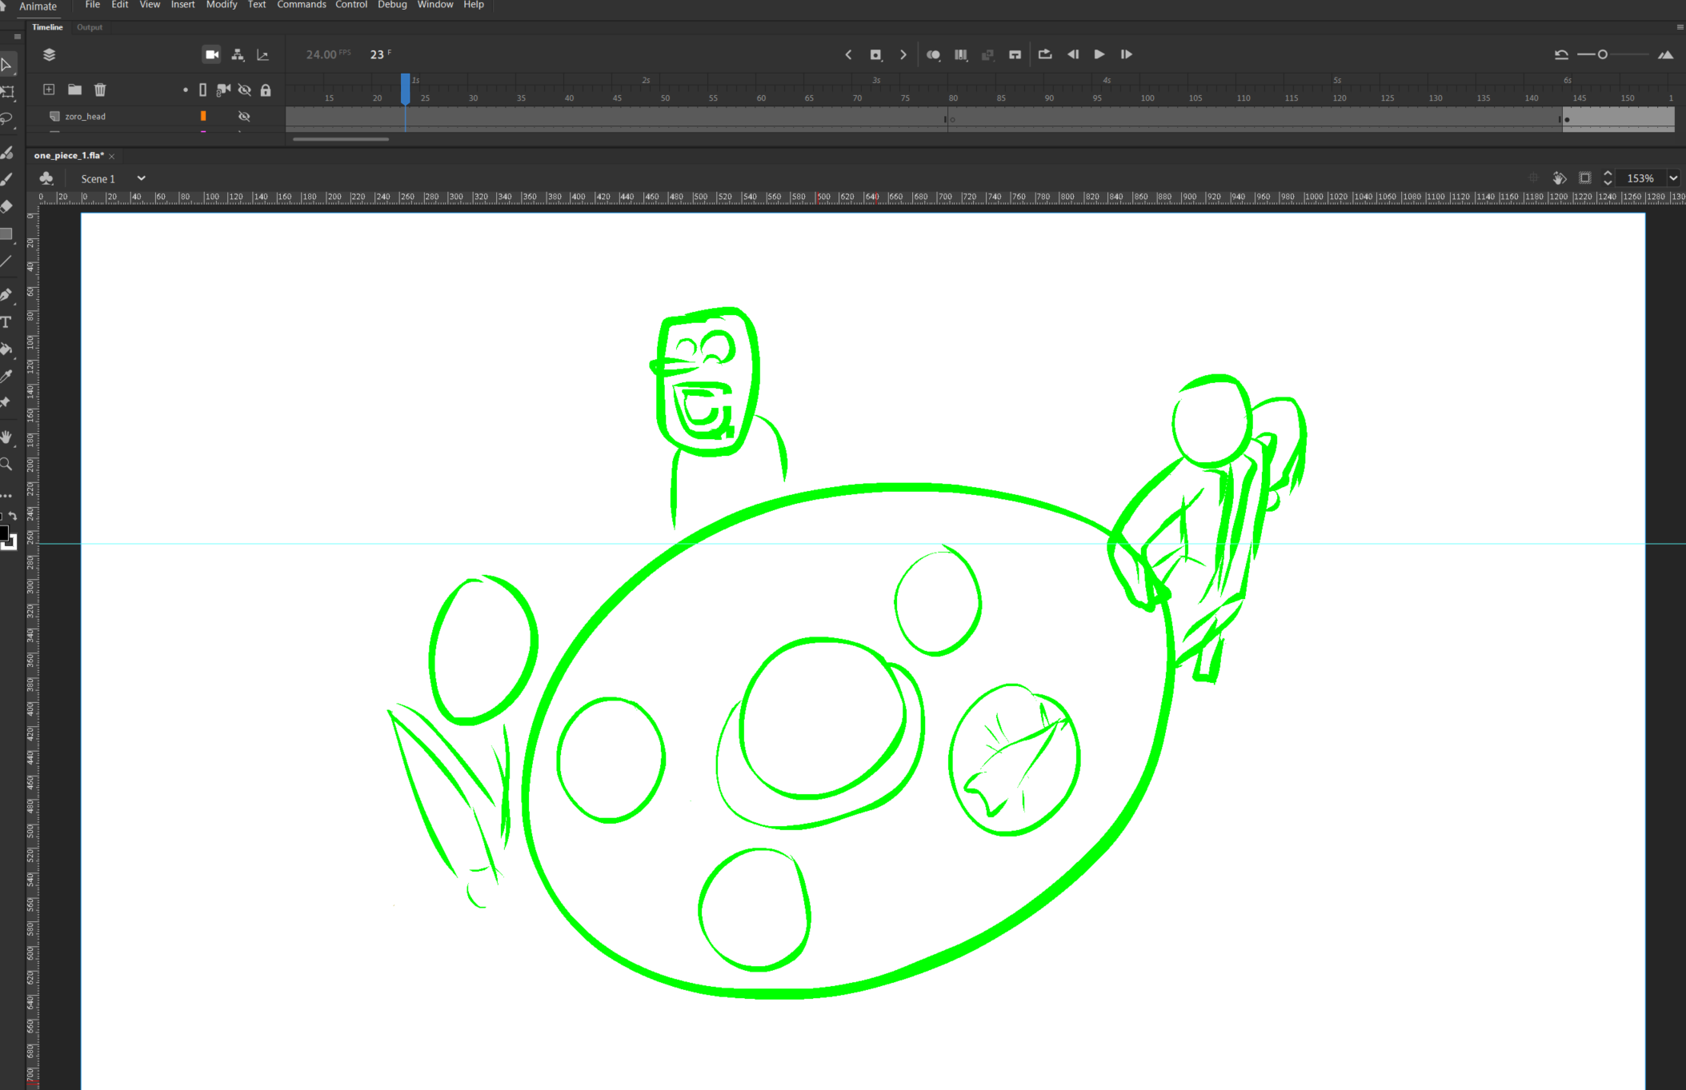Viewport: 1686px width, 1090px height.
Task: Select the Classic Brush tool
Action: pyautogui.click(x=6, y=179)
